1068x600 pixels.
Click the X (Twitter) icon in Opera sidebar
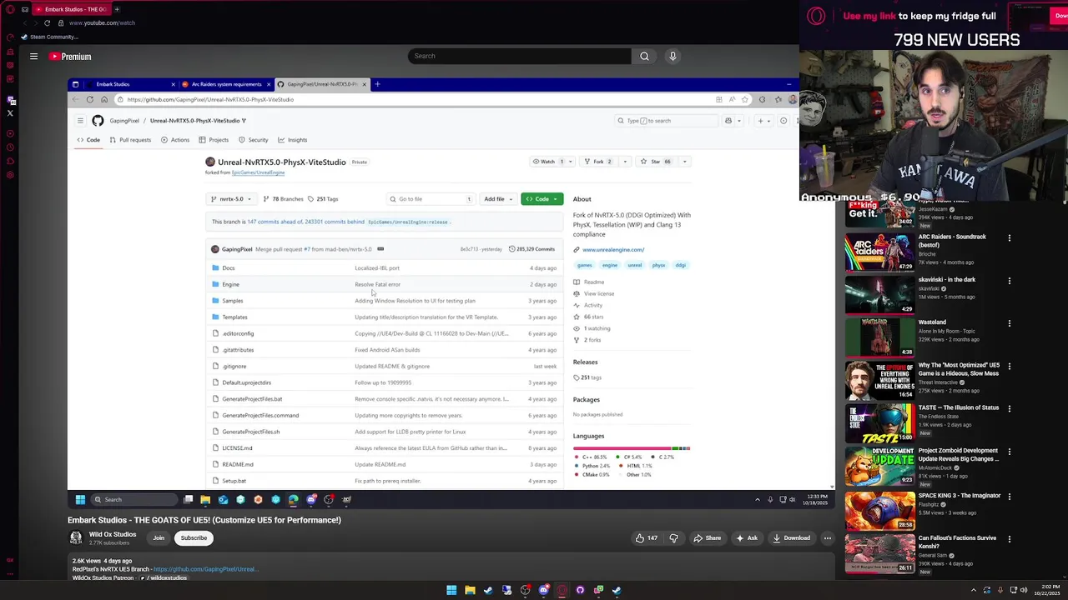coord(10,113)
